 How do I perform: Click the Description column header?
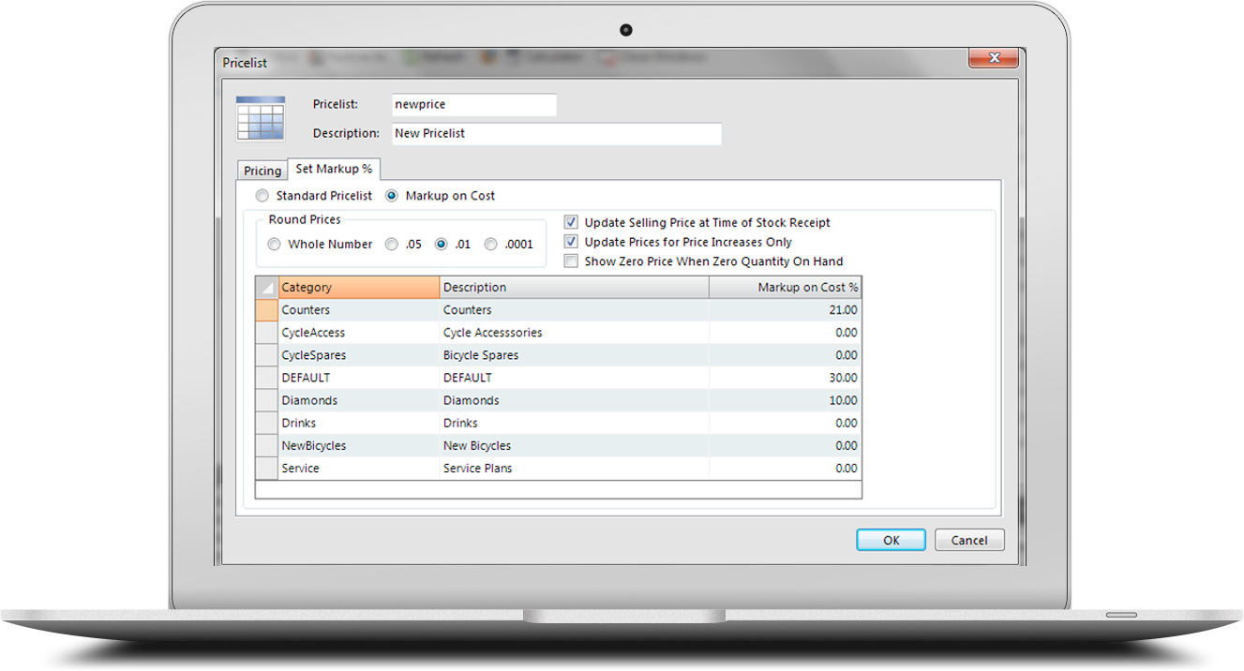click(x=574, y=288)
